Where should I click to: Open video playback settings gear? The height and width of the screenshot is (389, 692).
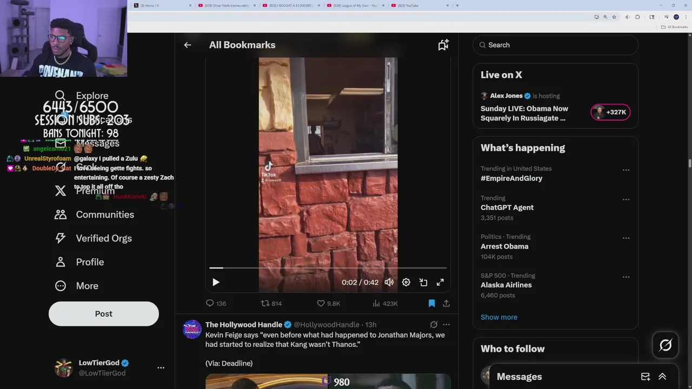[406, 282]
